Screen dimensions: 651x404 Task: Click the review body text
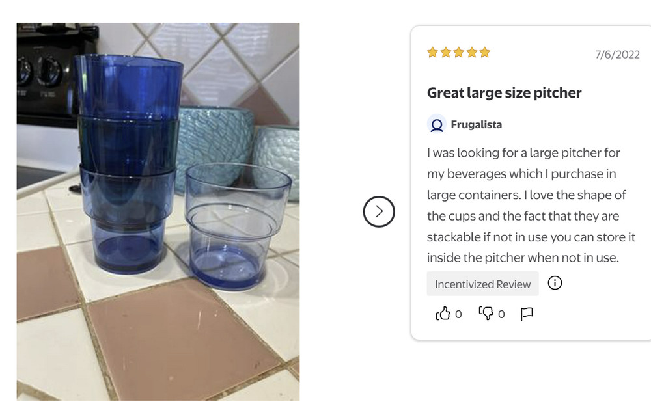click(x=531, y=205)
